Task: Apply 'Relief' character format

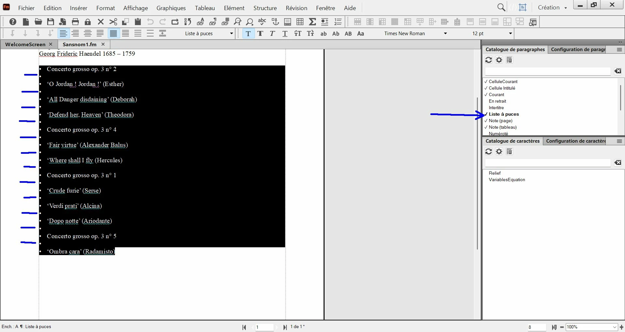Action: pyautogui.click(x=494, y=173)
